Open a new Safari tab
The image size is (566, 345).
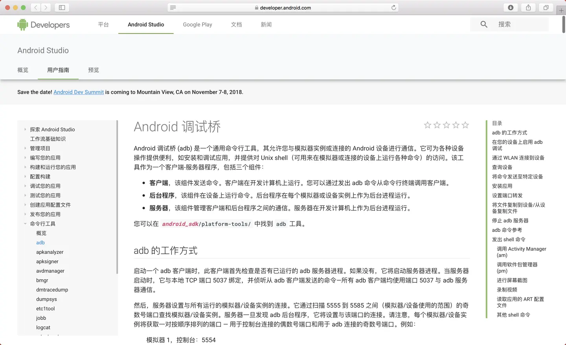[x=561, y=10]
